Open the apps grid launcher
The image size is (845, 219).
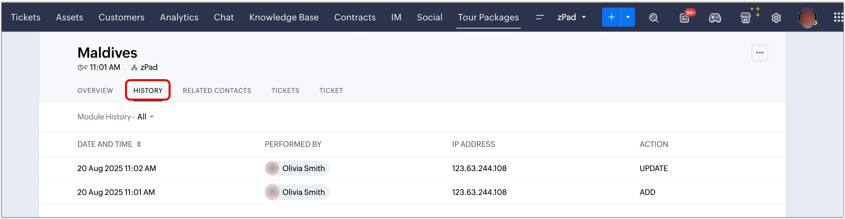pyautogui.click(x=838, y=17)
